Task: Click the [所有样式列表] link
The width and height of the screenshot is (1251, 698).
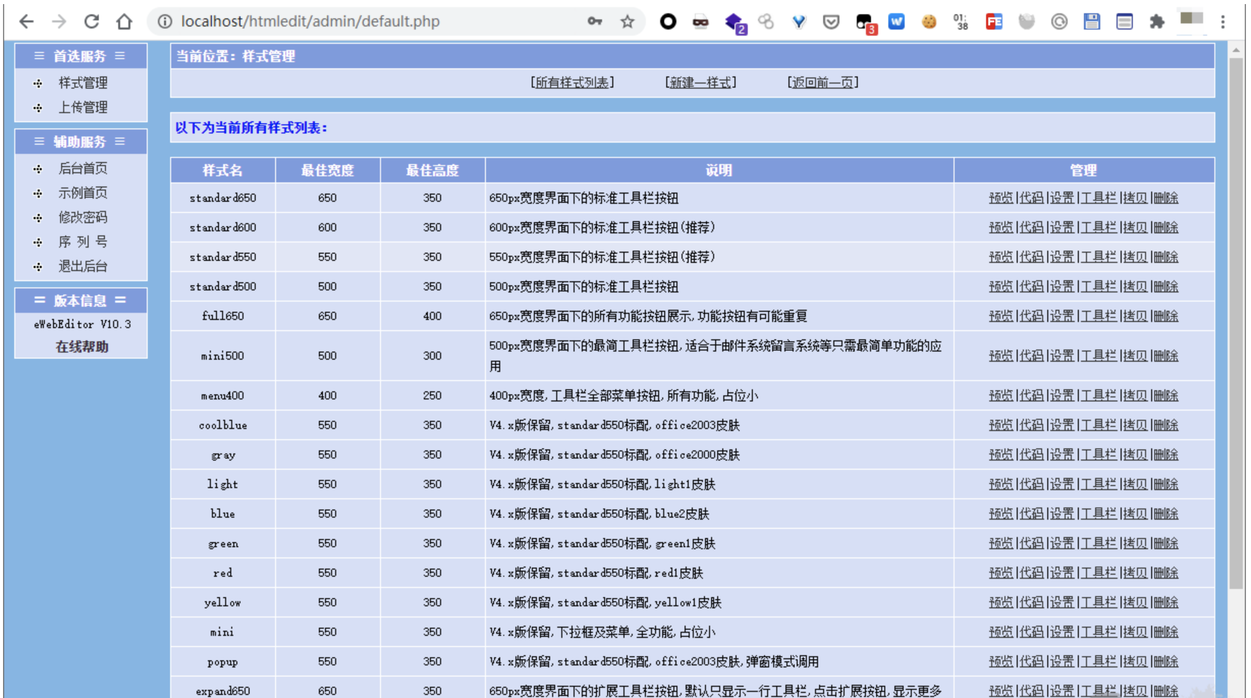Action: [x=572, y=82]
